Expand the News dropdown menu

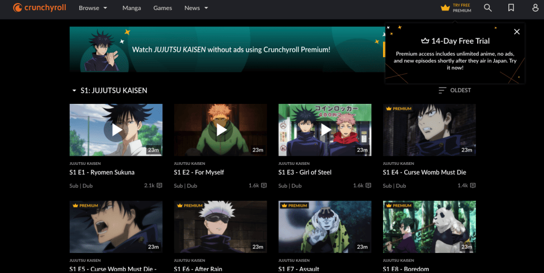tap(197, 7)
